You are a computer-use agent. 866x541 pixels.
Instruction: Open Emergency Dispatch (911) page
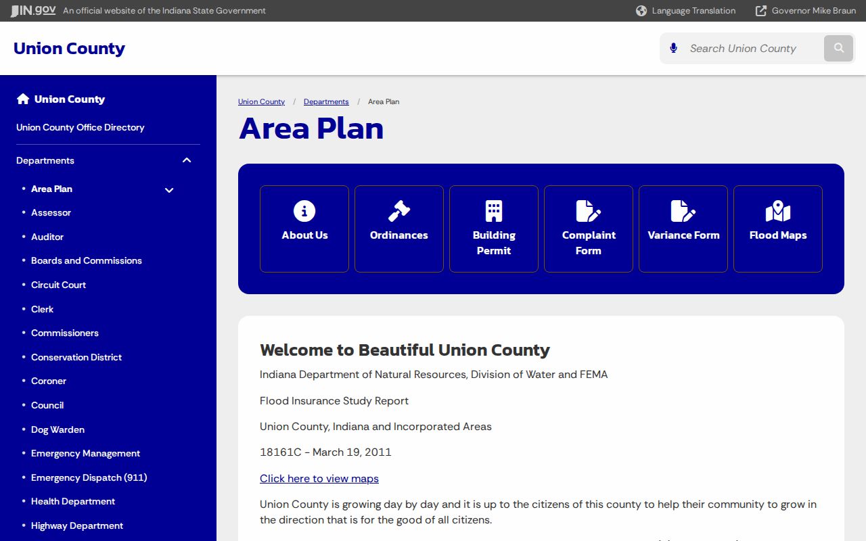(x=89, y=477)
